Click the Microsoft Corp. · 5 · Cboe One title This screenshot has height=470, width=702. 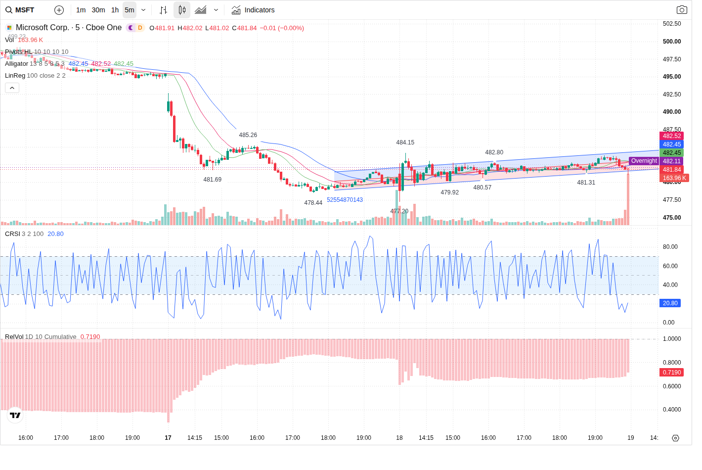pyautogui.click(x=69, y=28)
